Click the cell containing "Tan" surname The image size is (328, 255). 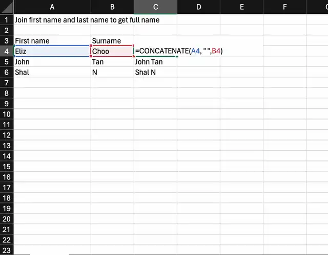coord(112,62)
